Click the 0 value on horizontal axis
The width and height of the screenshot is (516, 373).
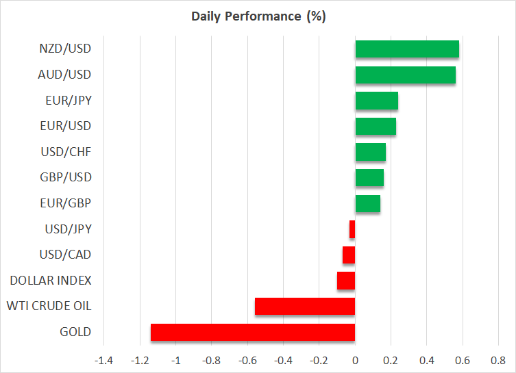coord(355,360)
